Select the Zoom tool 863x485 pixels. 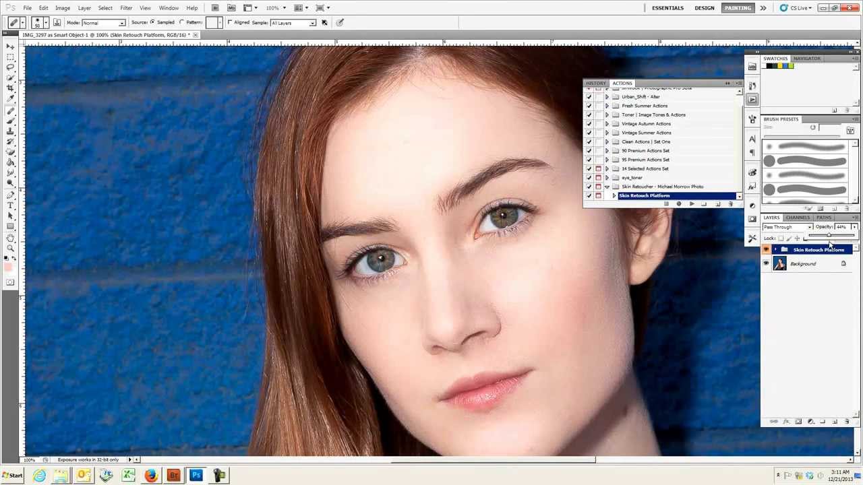(11, 248)
